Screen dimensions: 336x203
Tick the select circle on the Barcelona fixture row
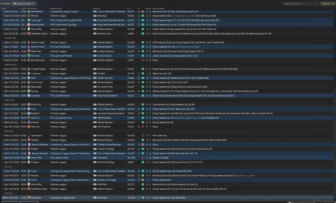pos(3,198)
